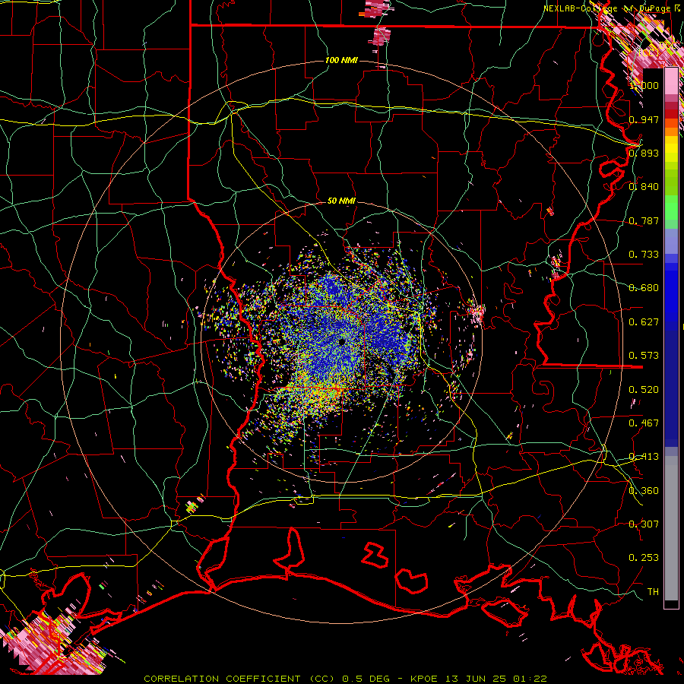Click the TH threshold label
The height and width of the screenshot is (684, 684).
coord(653,592)
